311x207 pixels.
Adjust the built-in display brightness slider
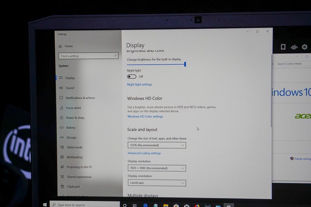[156, 64]
